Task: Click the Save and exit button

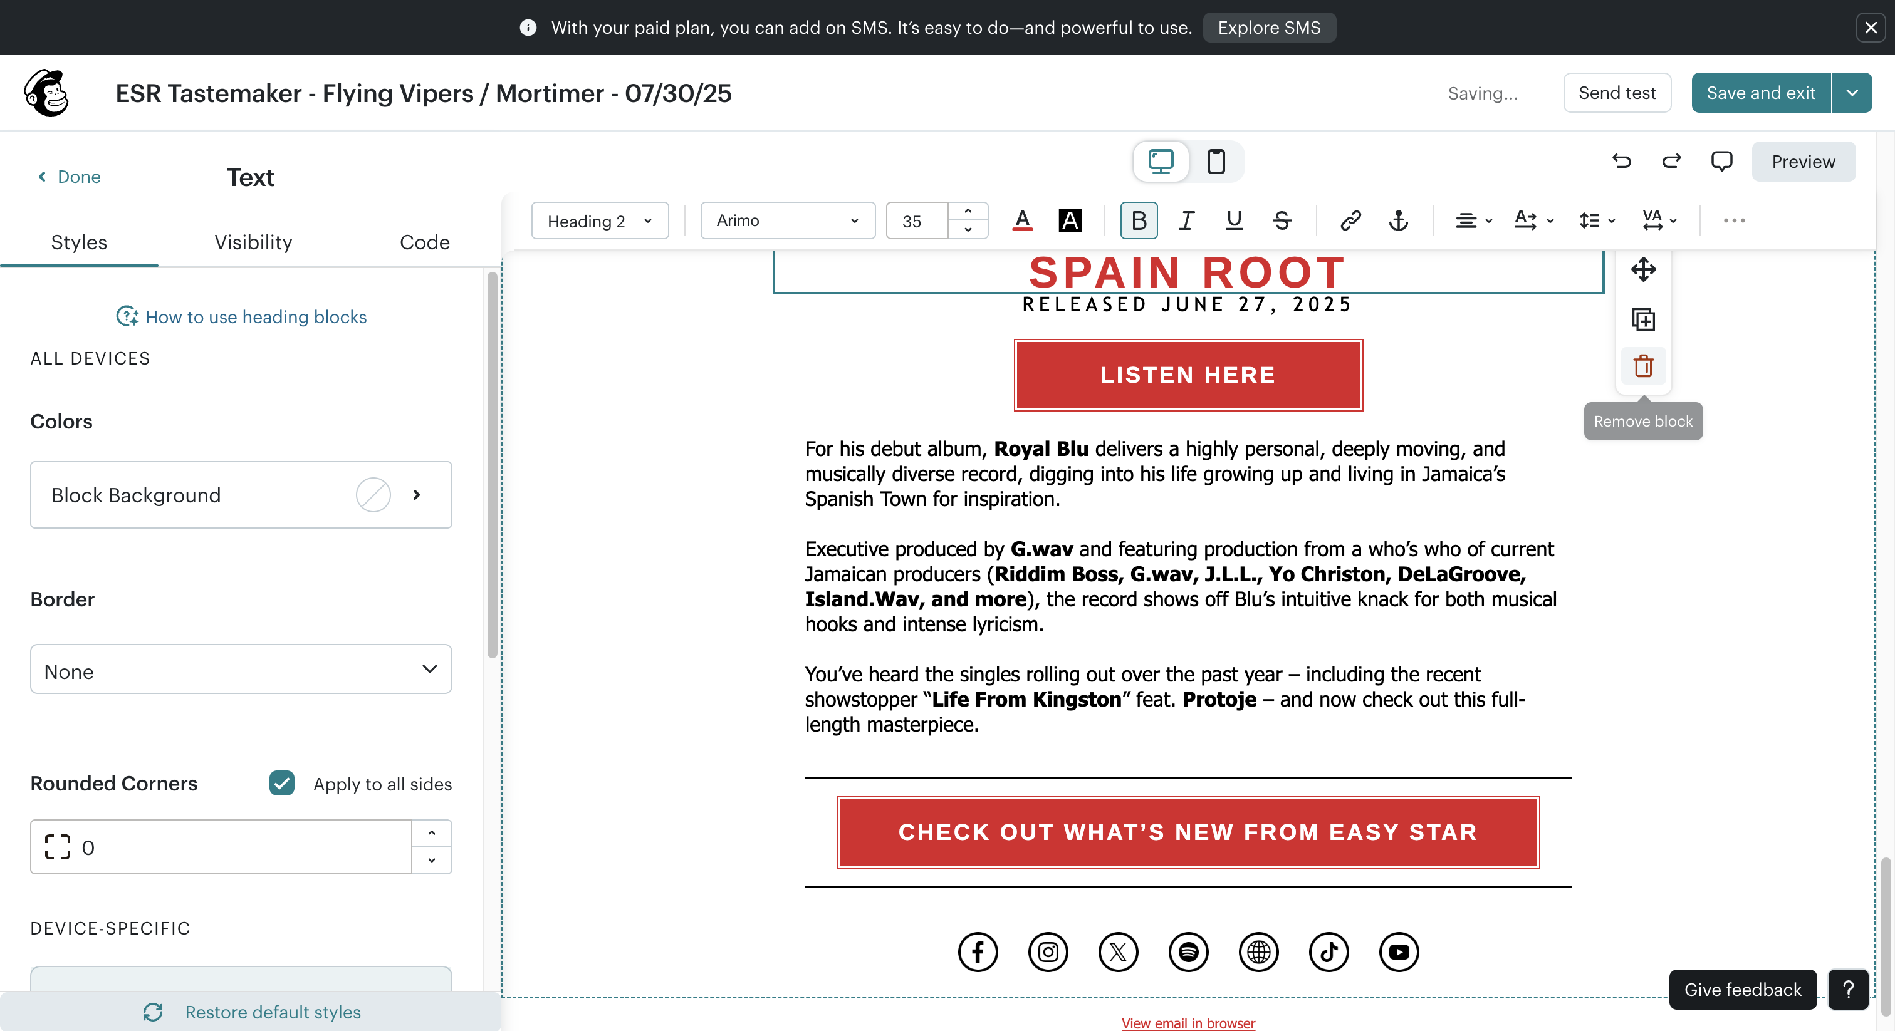Action: 1761,93
